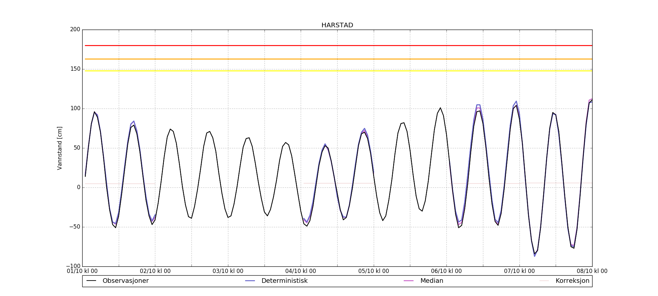This screenshot has height=296, width=658.
Task: Click the −100 y-axis tick label
Action: coord(73,266)
